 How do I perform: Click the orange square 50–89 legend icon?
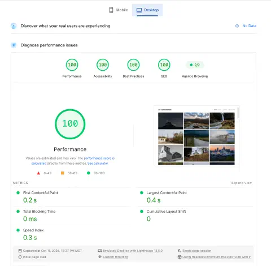point(63,173)
